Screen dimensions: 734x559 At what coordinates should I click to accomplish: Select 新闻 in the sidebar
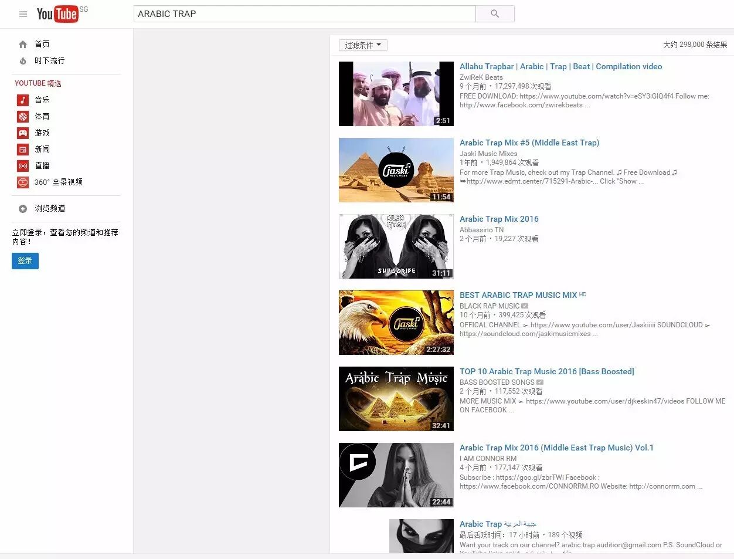42,150
